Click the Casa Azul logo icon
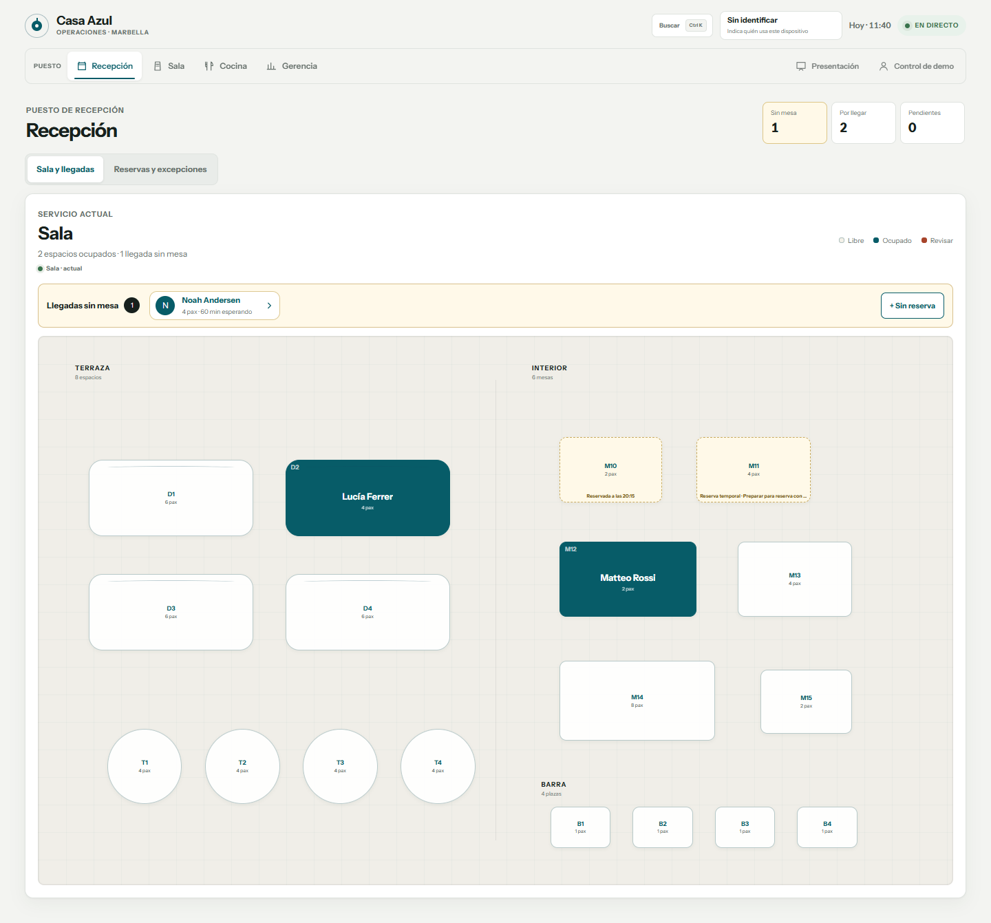Image resolution: width=991 pixels, height=923 pixels. [36, 25]
